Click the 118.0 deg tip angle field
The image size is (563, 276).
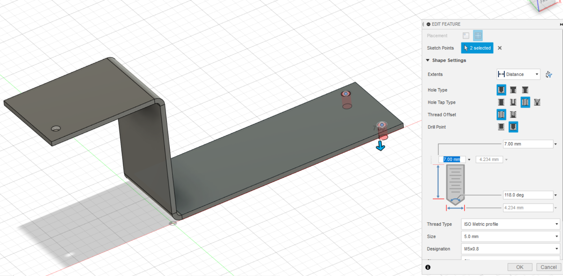pos(528,195)
